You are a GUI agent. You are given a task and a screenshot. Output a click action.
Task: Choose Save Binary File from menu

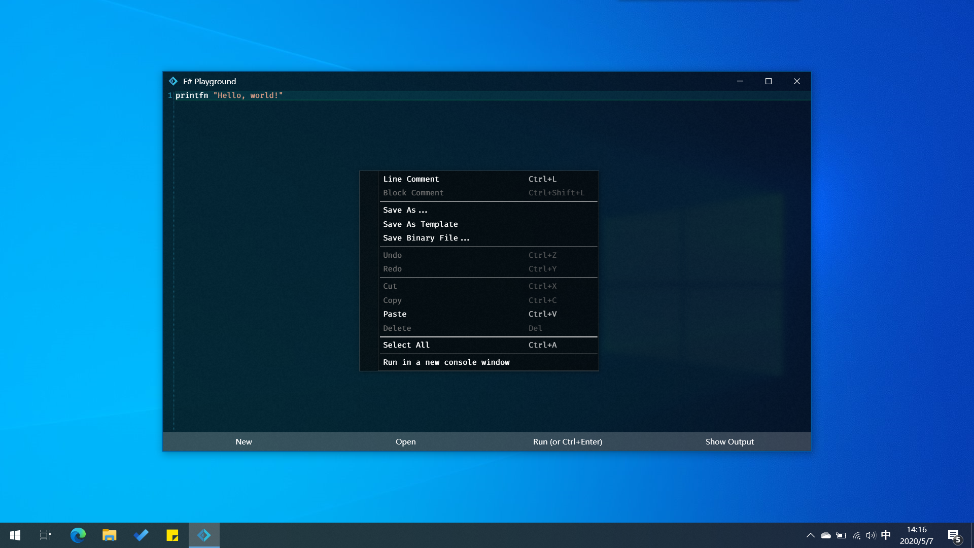(x=426, y=238)
